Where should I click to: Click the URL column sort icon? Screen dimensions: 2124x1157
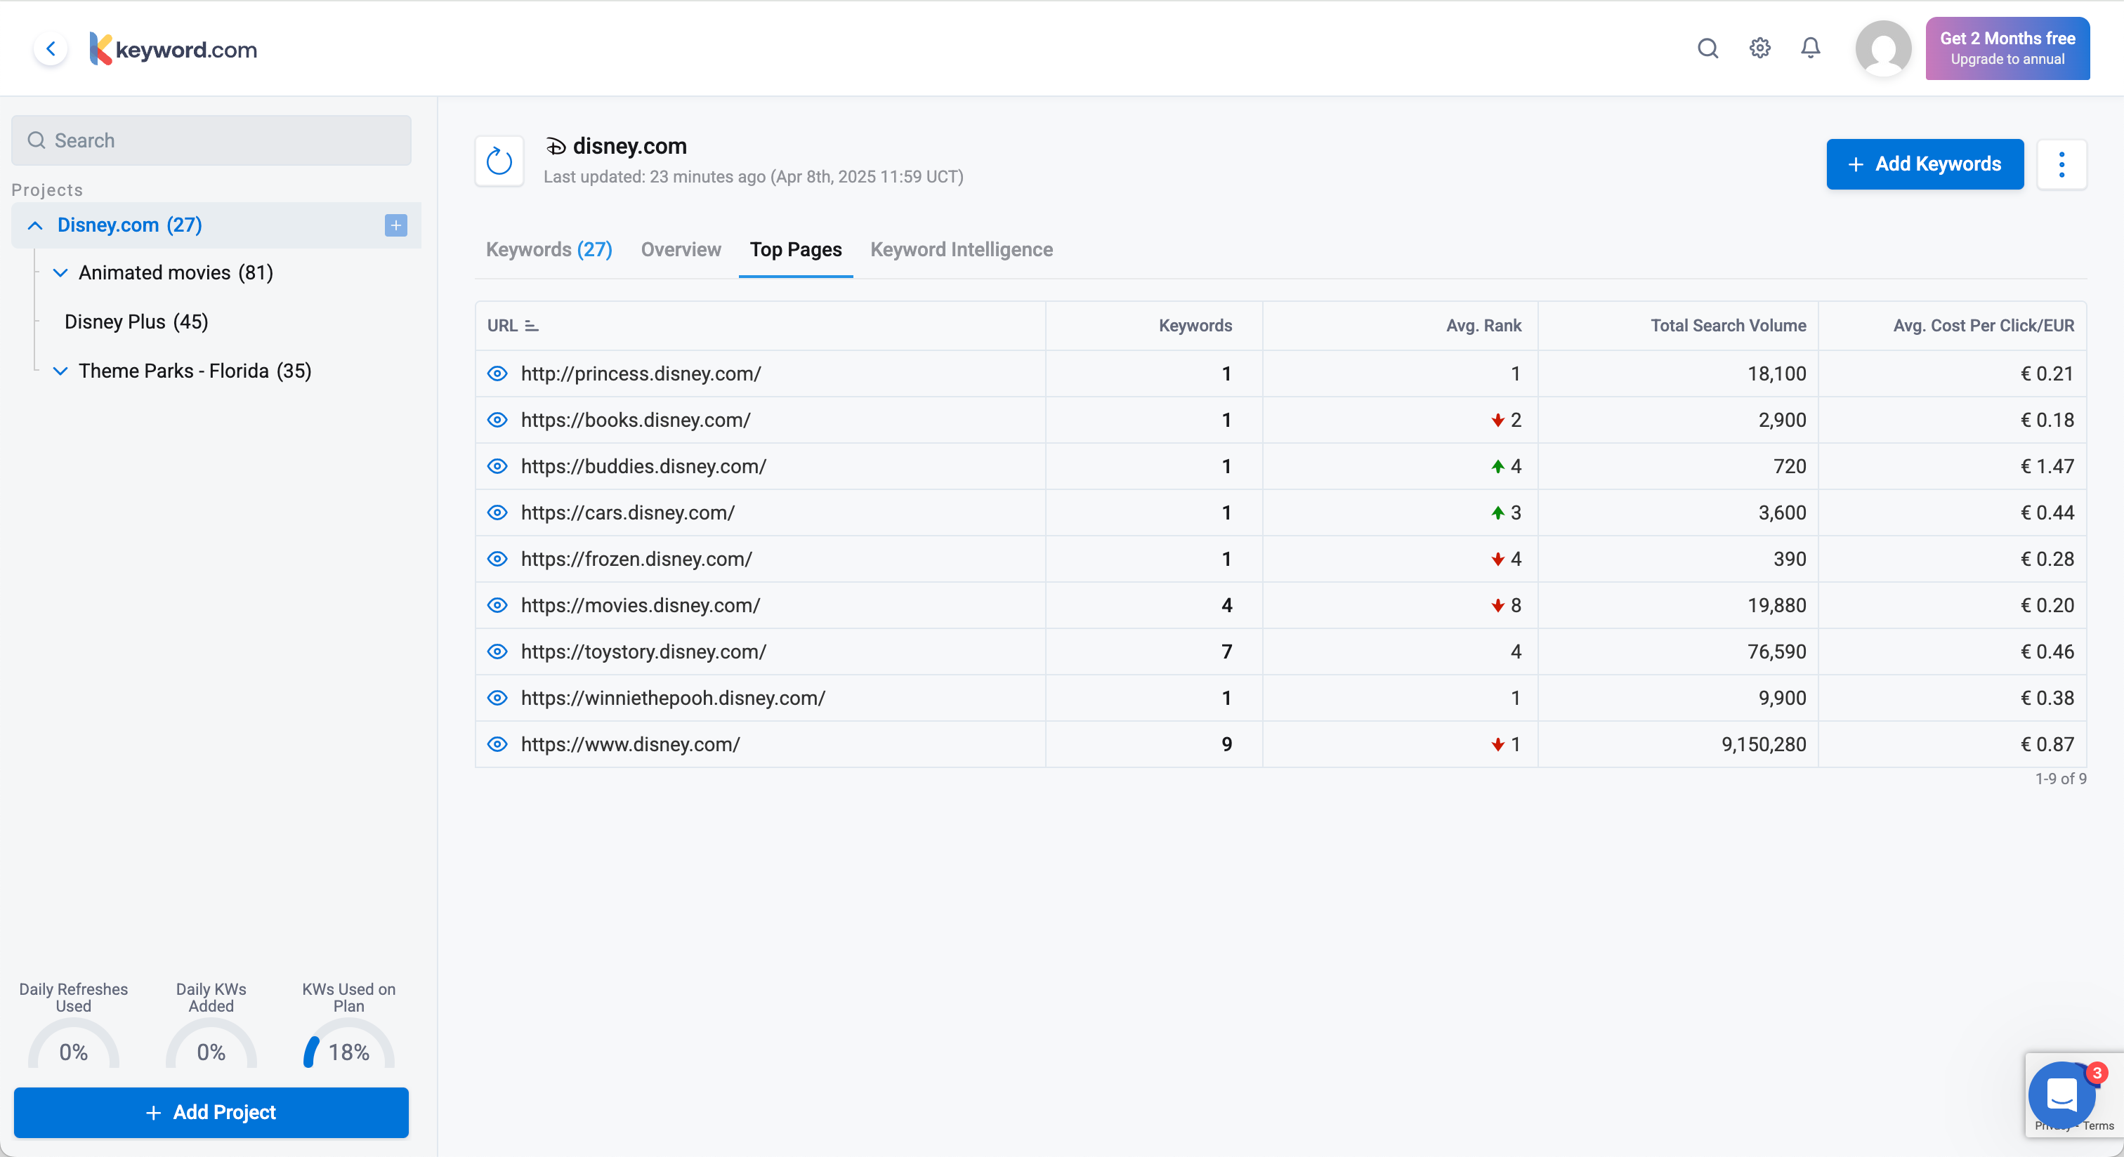click(x=532, y=326)
